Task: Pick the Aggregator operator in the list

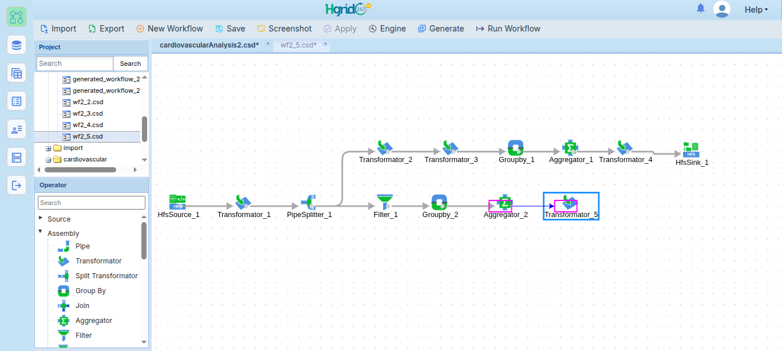Action: point(94,321)
